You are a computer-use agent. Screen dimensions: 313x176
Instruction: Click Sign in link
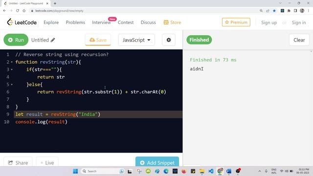coord(299,22)
